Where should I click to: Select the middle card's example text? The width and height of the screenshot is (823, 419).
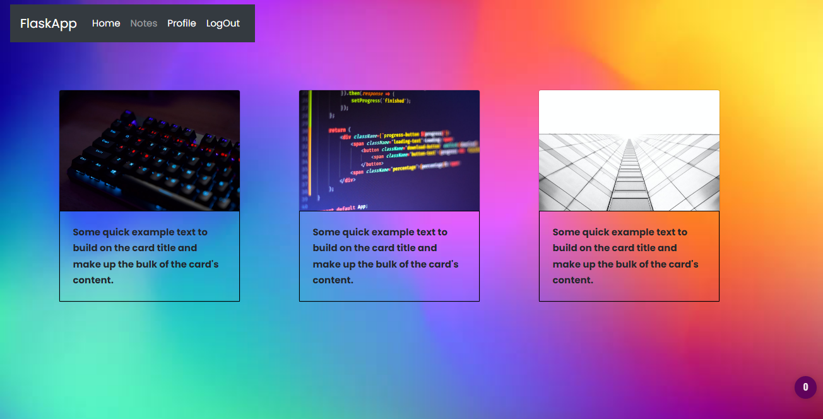coord(386,256)
